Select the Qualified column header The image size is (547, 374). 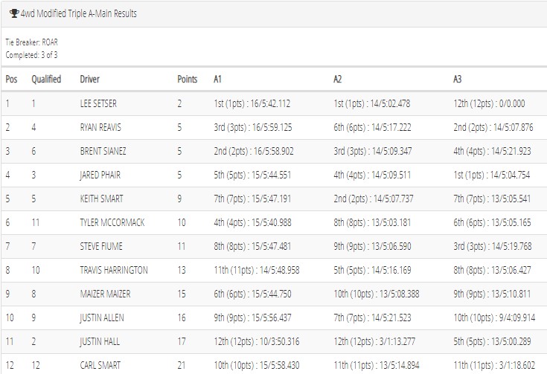pos(46,79)
